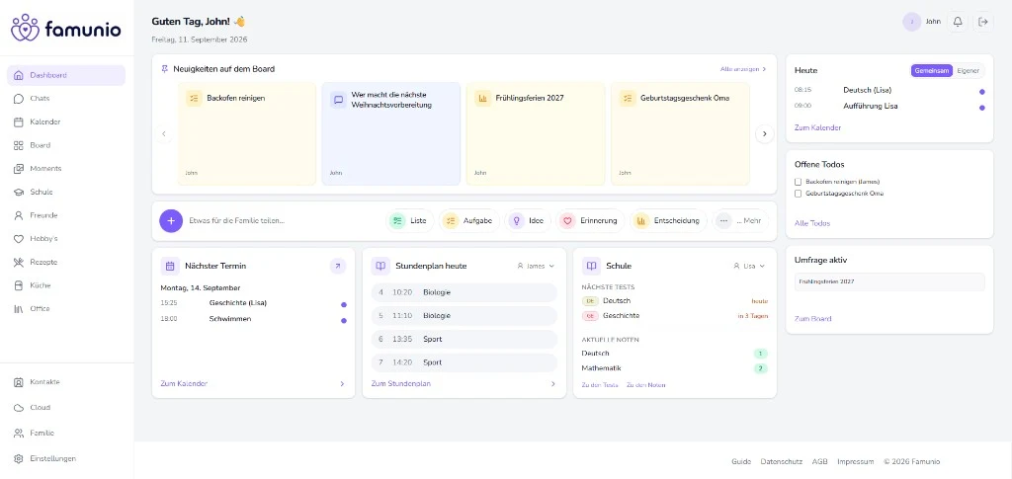
Task: Create a new Entscheidung
Action: (668, 220)
